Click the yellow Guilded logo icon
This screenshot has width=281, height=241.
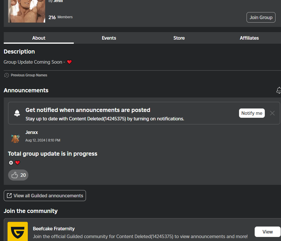(x=18, y=231)
